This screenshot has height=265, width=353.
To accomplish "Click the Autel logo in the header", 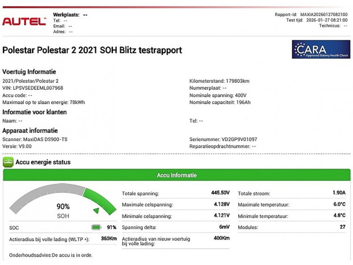I will coord(24,21).
